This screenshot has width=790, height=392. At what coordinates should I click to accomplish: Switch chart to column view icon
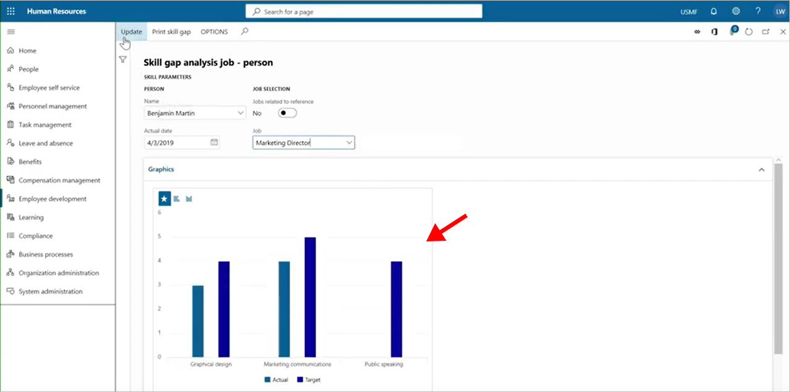[x=189, y=199]
